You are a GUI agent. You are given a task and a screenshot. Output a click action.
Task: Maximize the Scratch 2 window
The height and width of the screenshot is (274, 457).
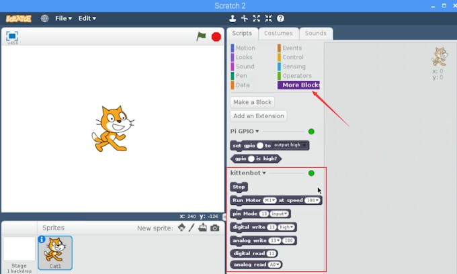point(444,5)
